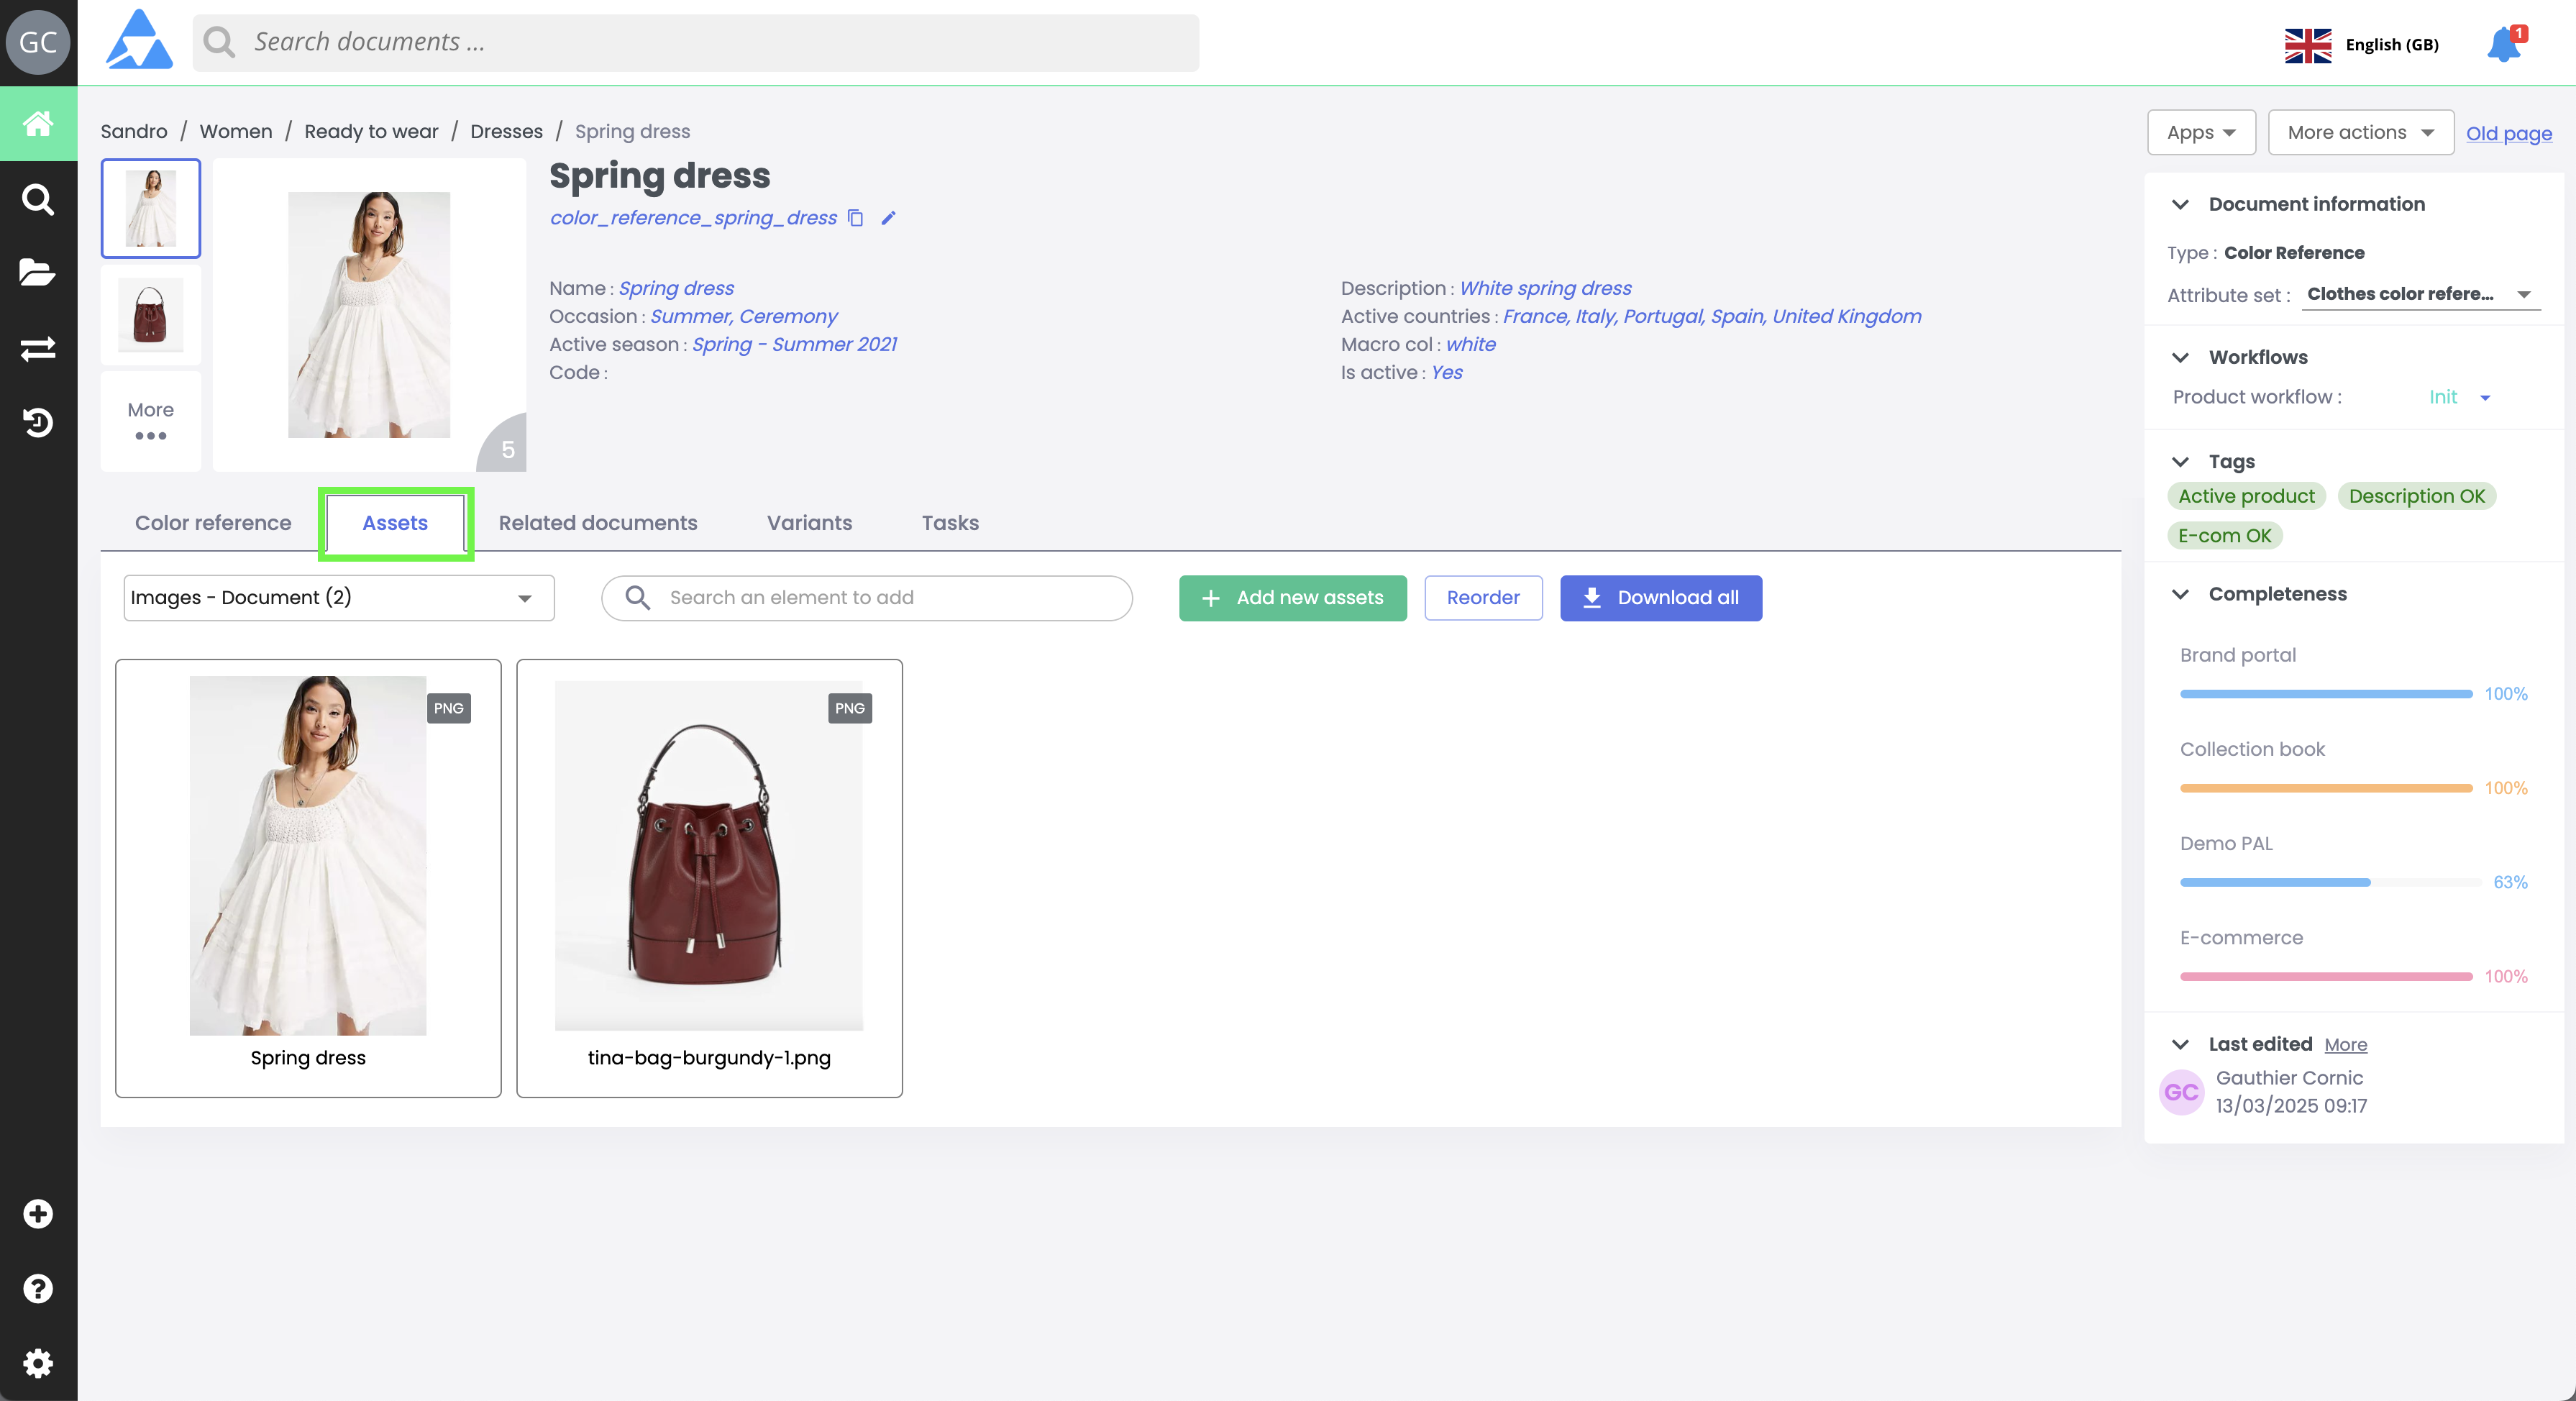This screenshot has height=1401, width=2576.
Task: Open the history clock sidebar icon
Action: tap(38, 423)
